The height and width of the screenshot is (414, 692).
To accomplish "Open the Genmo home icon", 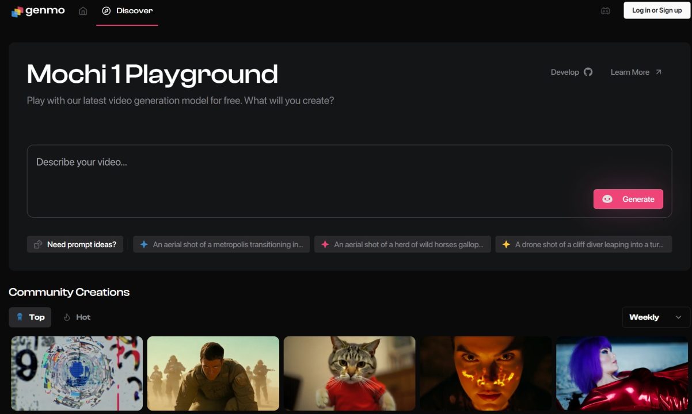I will point(83,10).
